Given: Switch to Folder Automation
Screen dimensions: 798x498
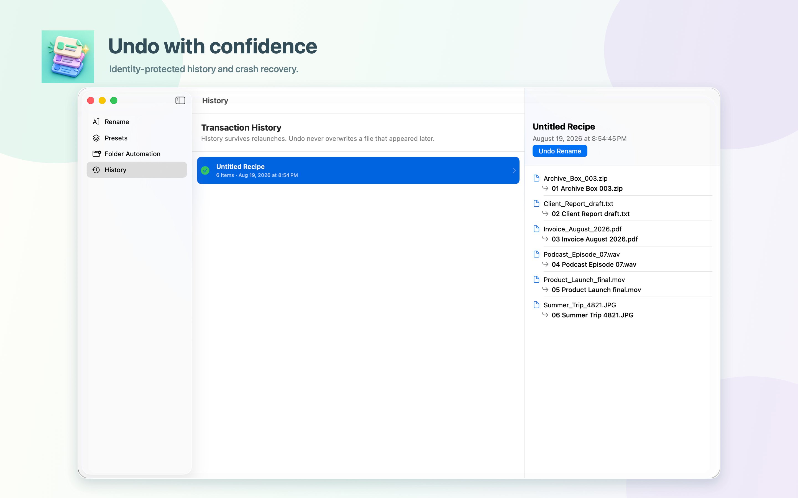Looking at the screenshot, I should tap(137, 154).
